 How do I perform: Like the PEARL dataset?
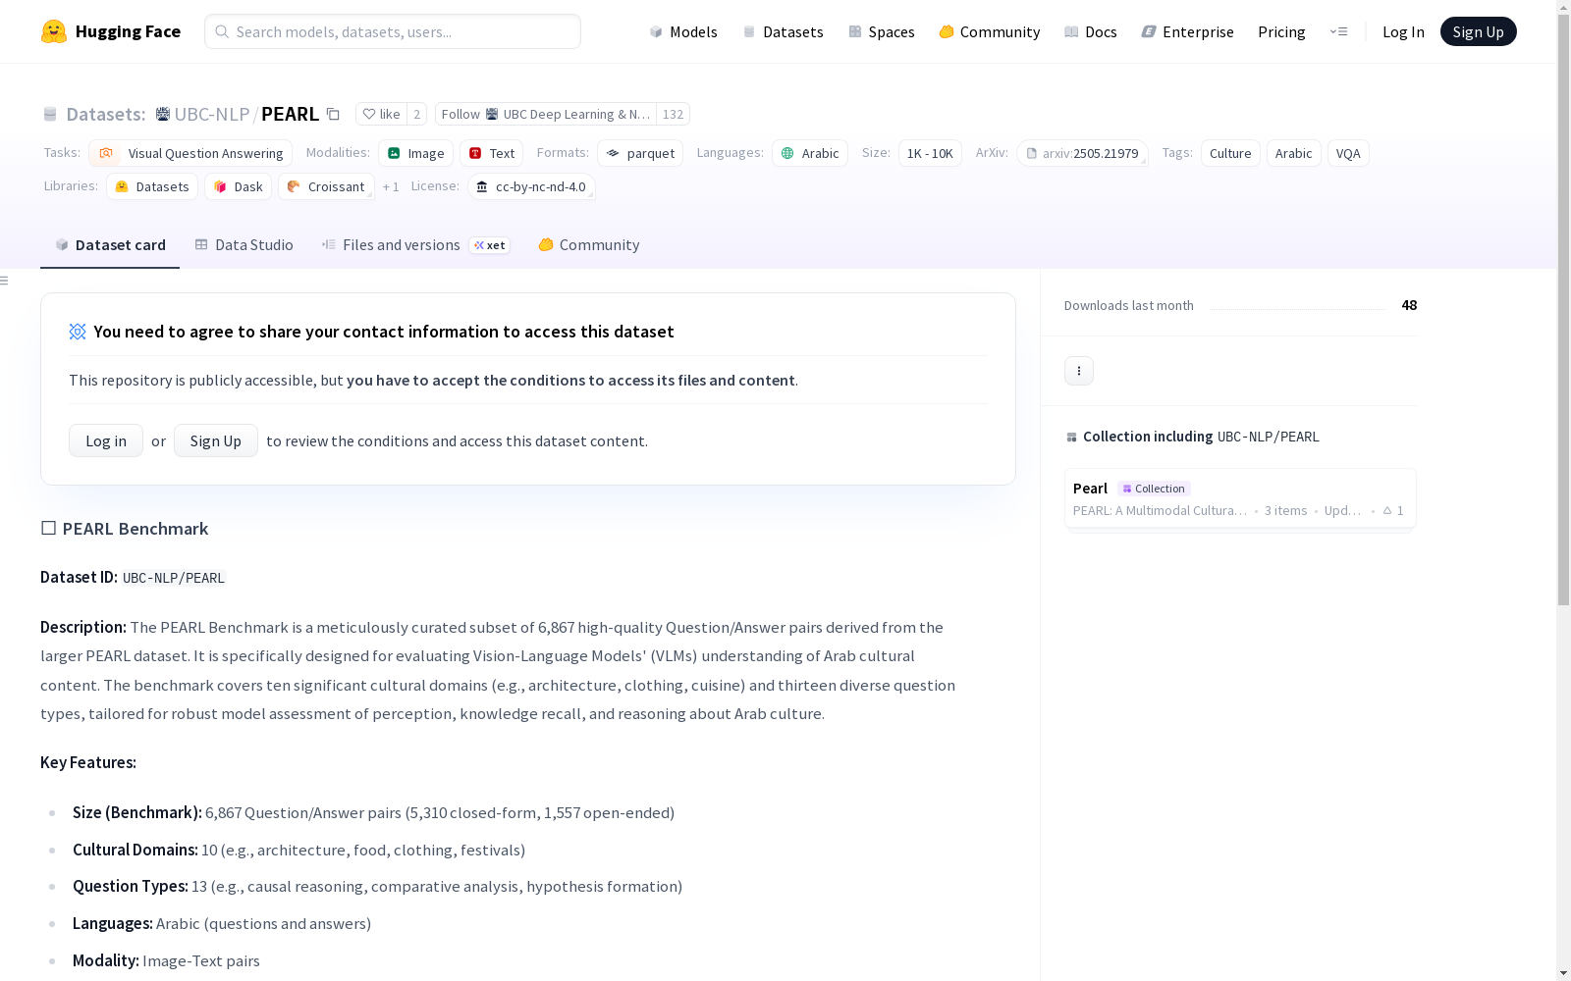tap(381, 114)
